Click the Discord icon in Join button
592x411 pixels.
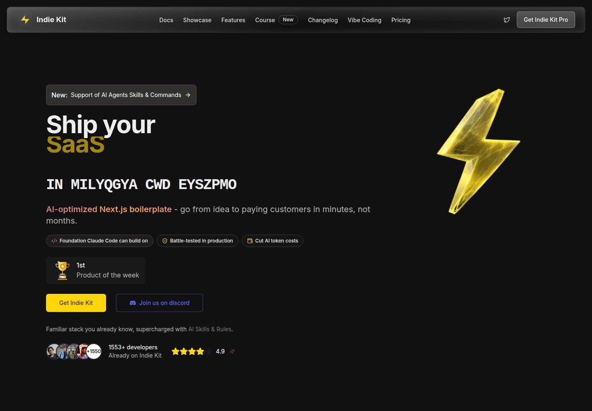[133, 303]
